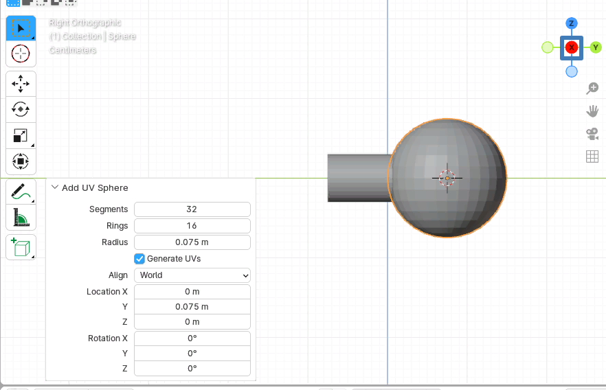The width and height of the screenshot is (606, 390).
Task: Click the blue Z axis gizmo ball
Action: 571,23
